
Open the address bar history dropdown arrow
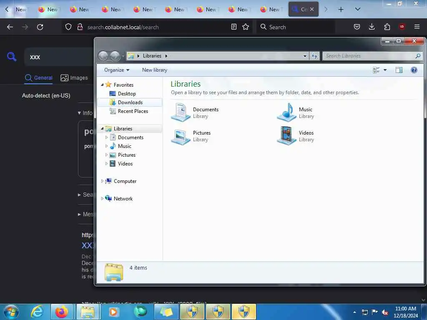[x=305, y=56]
